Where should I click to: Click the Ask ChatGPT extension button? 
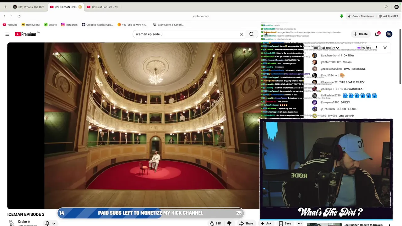388,16
